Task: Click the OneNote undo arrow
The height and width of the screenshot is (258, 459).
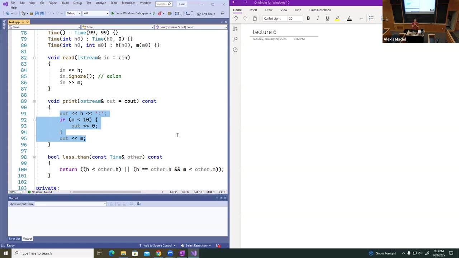Action: (x=236, y=18)
